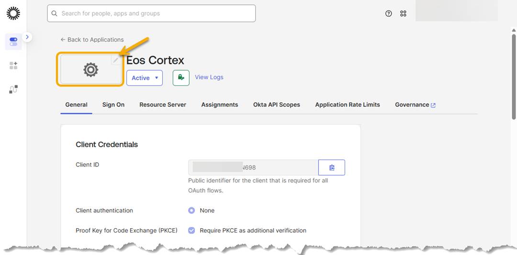Open the Okta API Scopes tab

(277, 105)
